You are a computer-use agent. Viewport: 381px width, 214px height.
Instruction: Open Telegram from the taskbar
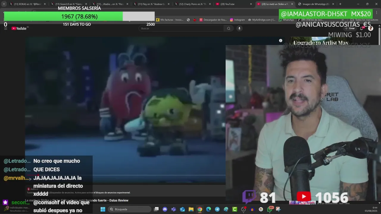(x=217, y=209)
